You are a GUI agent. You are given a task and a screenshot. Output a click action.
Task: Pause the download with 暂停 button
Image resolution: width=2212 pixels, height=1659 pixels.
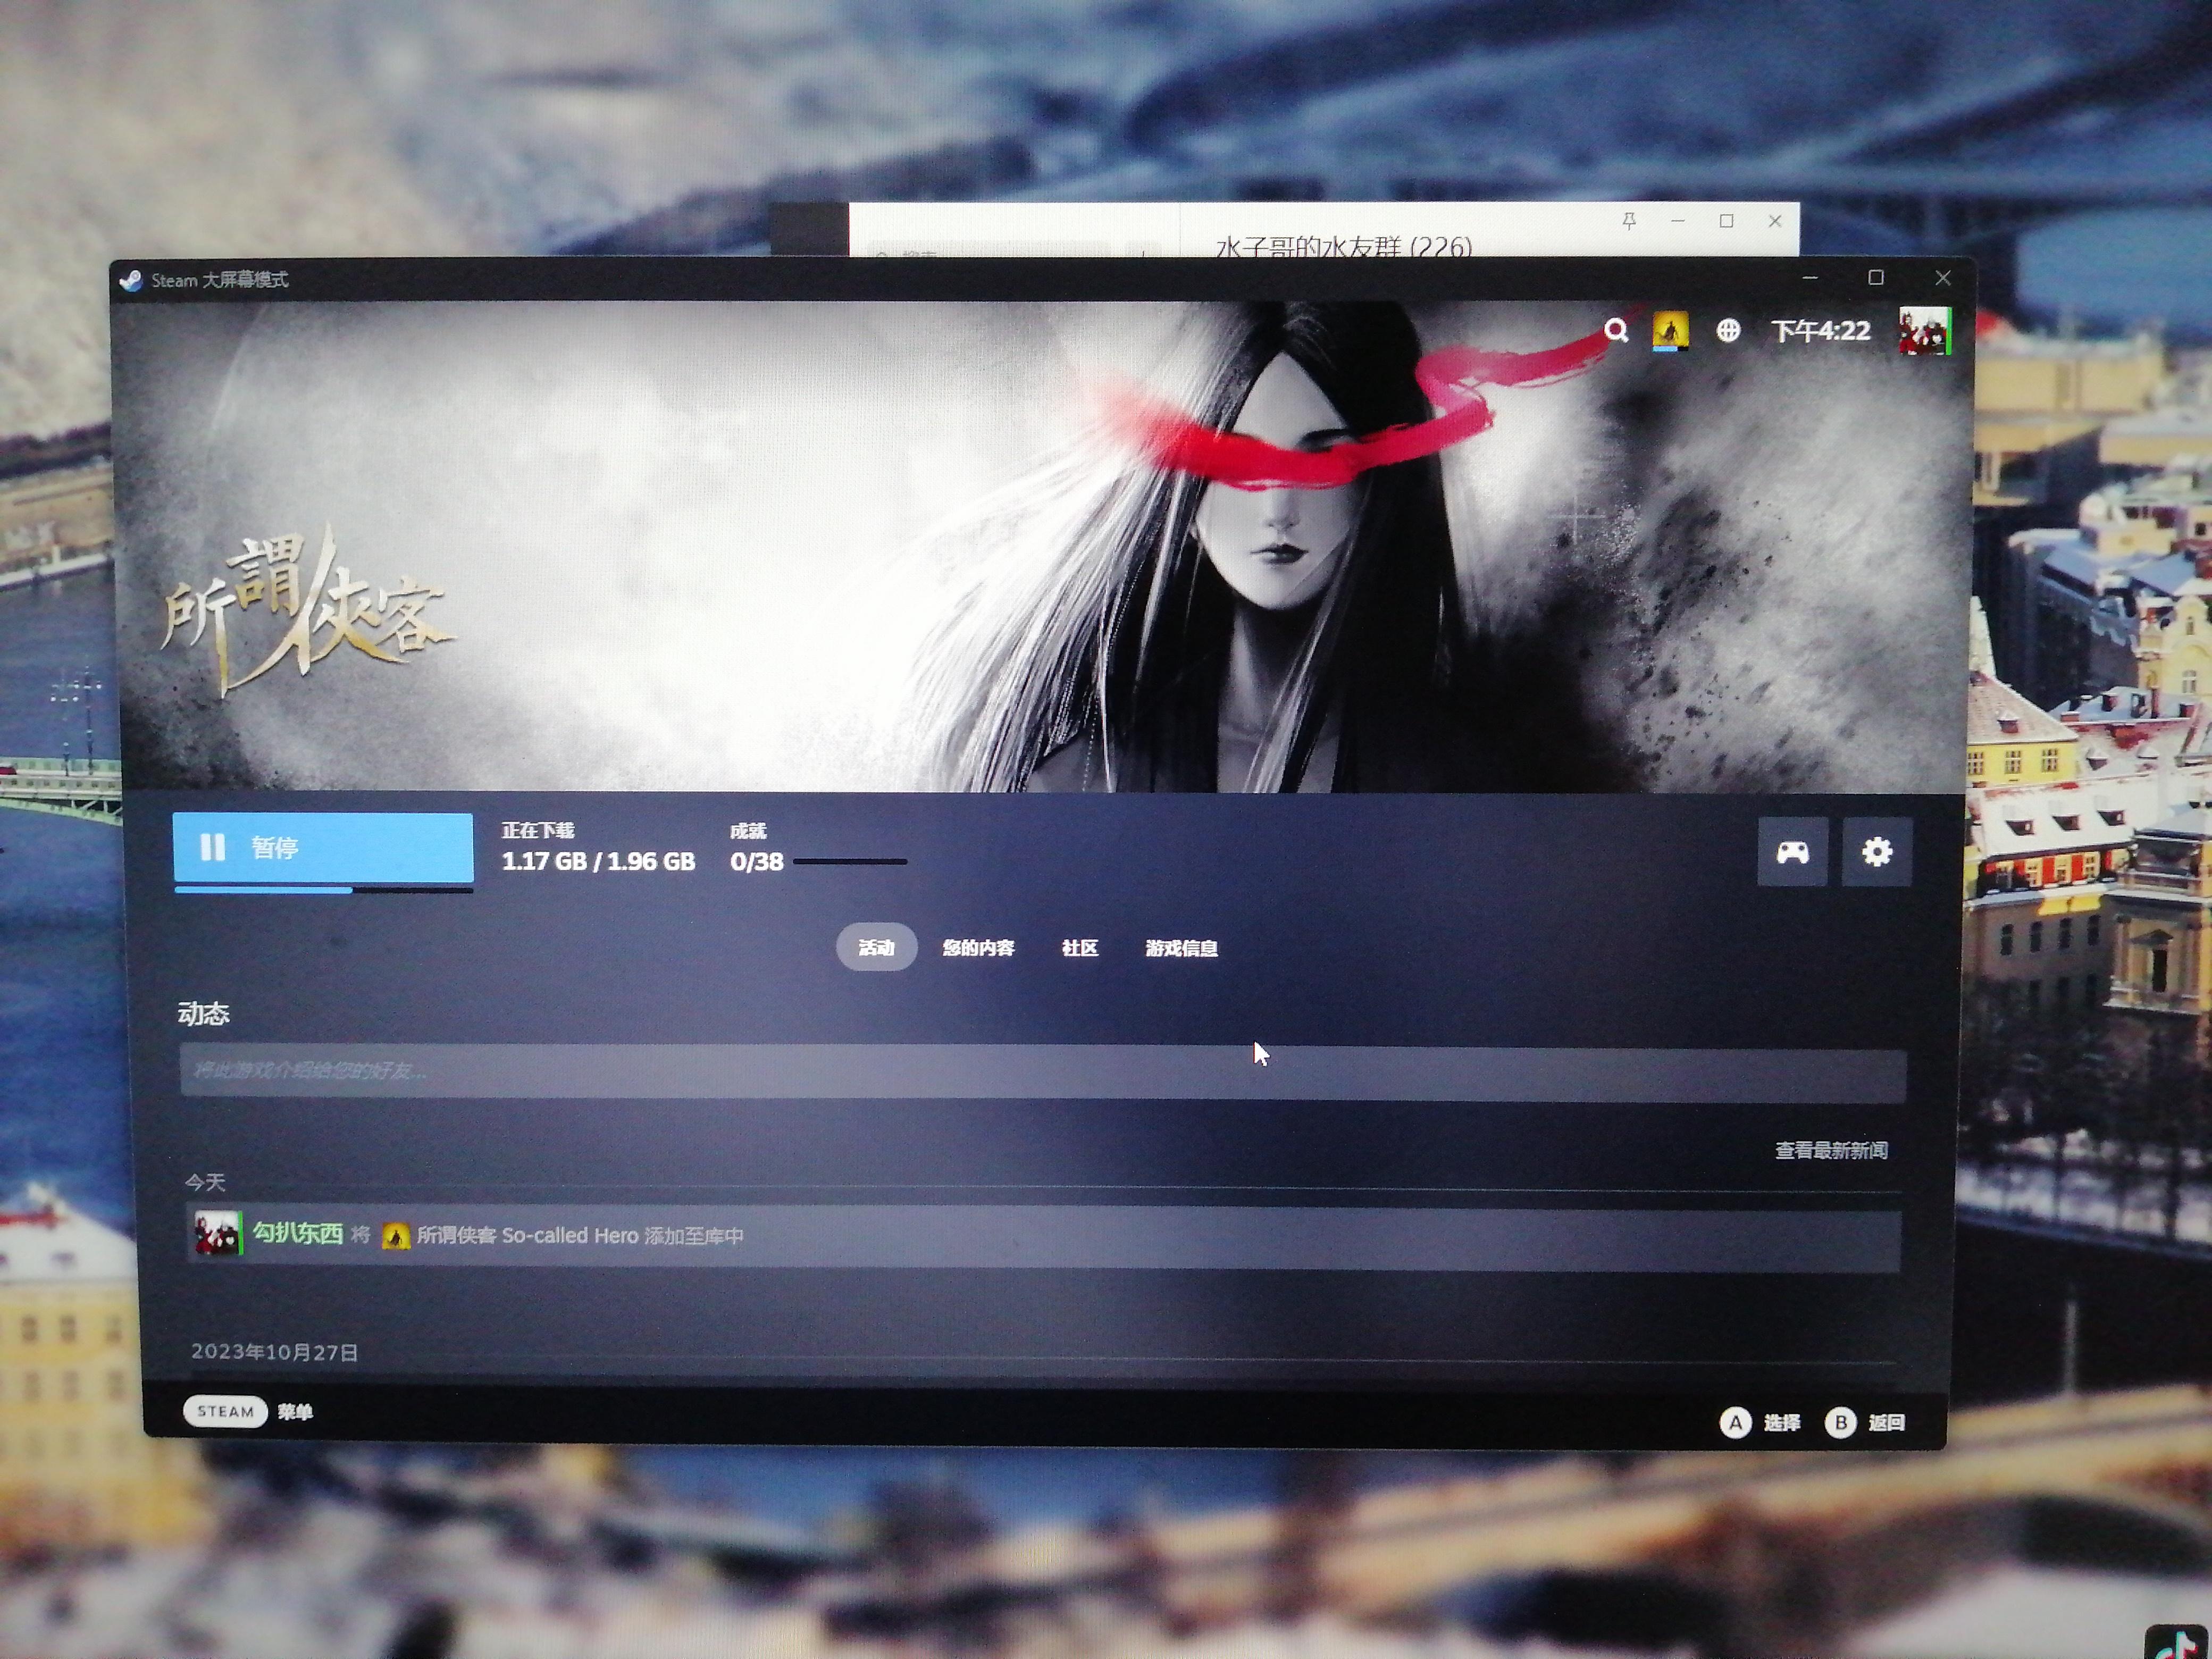tap(323, 847)
